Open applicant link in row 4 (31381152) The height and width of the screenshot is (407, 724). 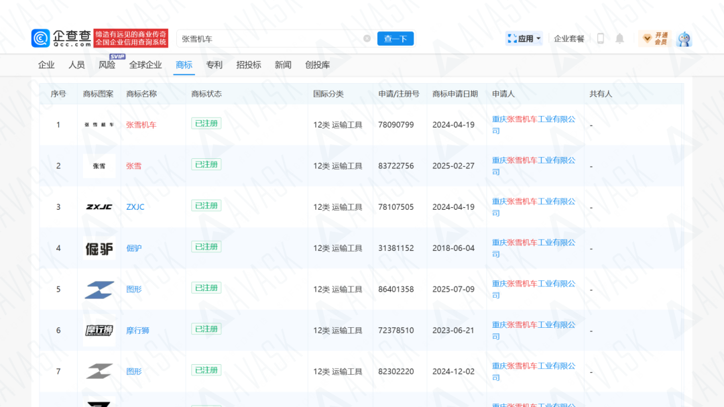534,248
